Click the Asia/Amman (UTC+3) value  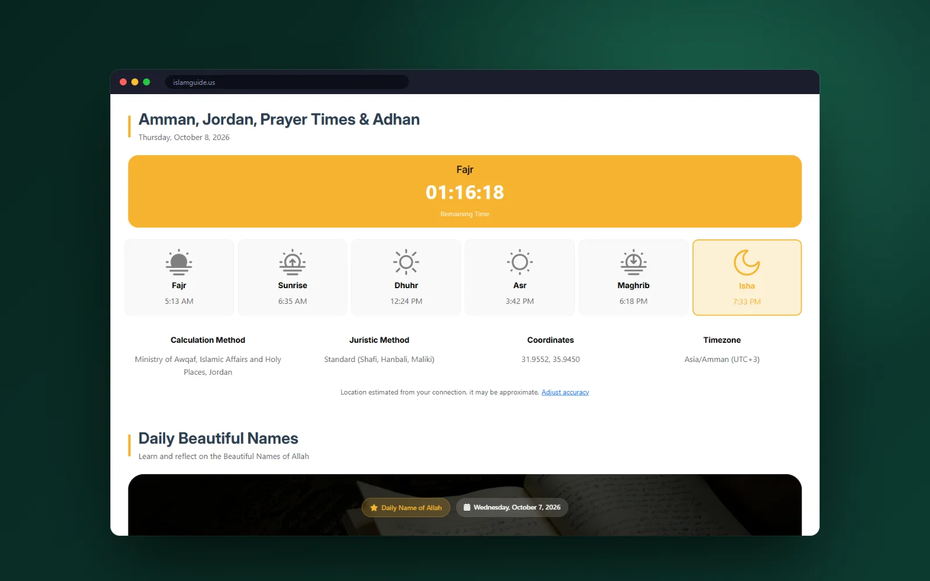[722, 359]
